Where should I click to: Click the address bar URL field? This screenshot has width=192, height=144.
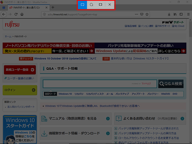click(90, 14)
